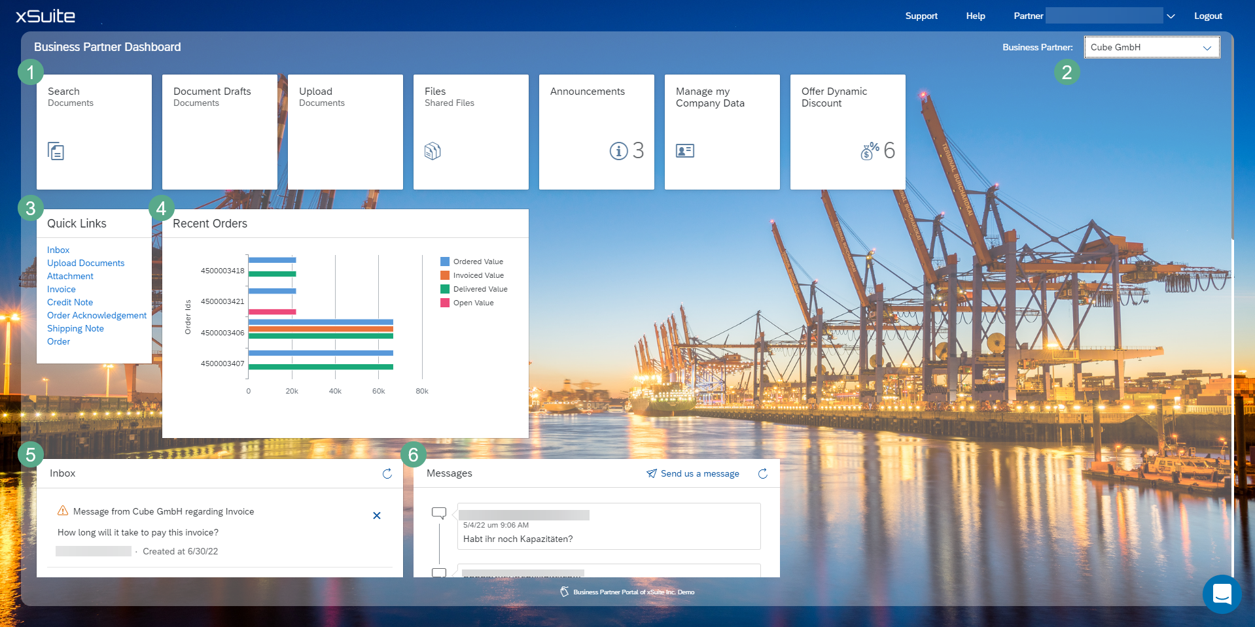Viewport: 1255px width, 627px height.
Task: Open the chat support bubble
Action: 1222,594
